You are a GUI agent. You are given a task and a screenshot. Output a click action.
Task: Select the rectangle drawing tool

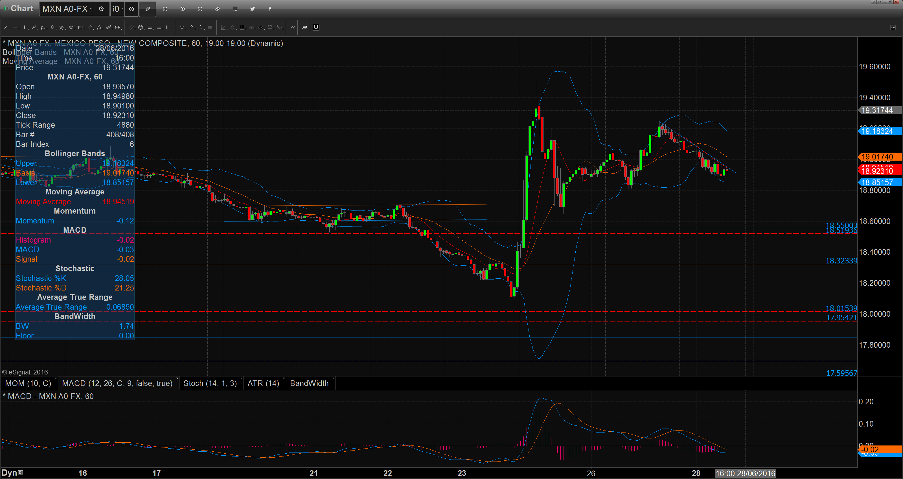(x=80, y=27)
